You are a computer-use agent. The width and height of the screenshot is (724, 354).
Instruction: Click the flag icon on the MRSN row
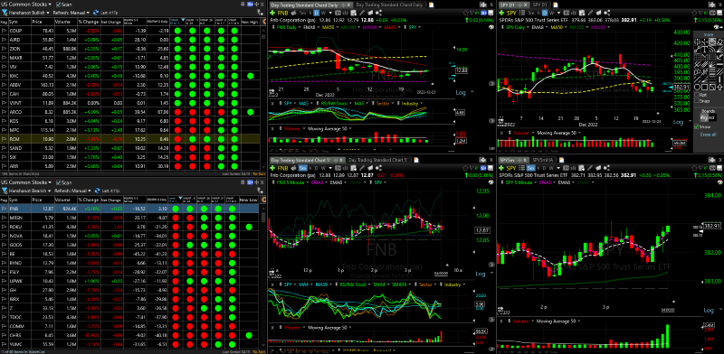(4, 218)
